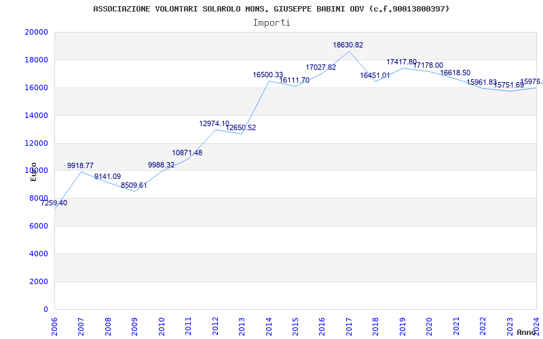Click the x-axis year 2022
The height and width of the screenshot is (339, 543).
[483, 326]
